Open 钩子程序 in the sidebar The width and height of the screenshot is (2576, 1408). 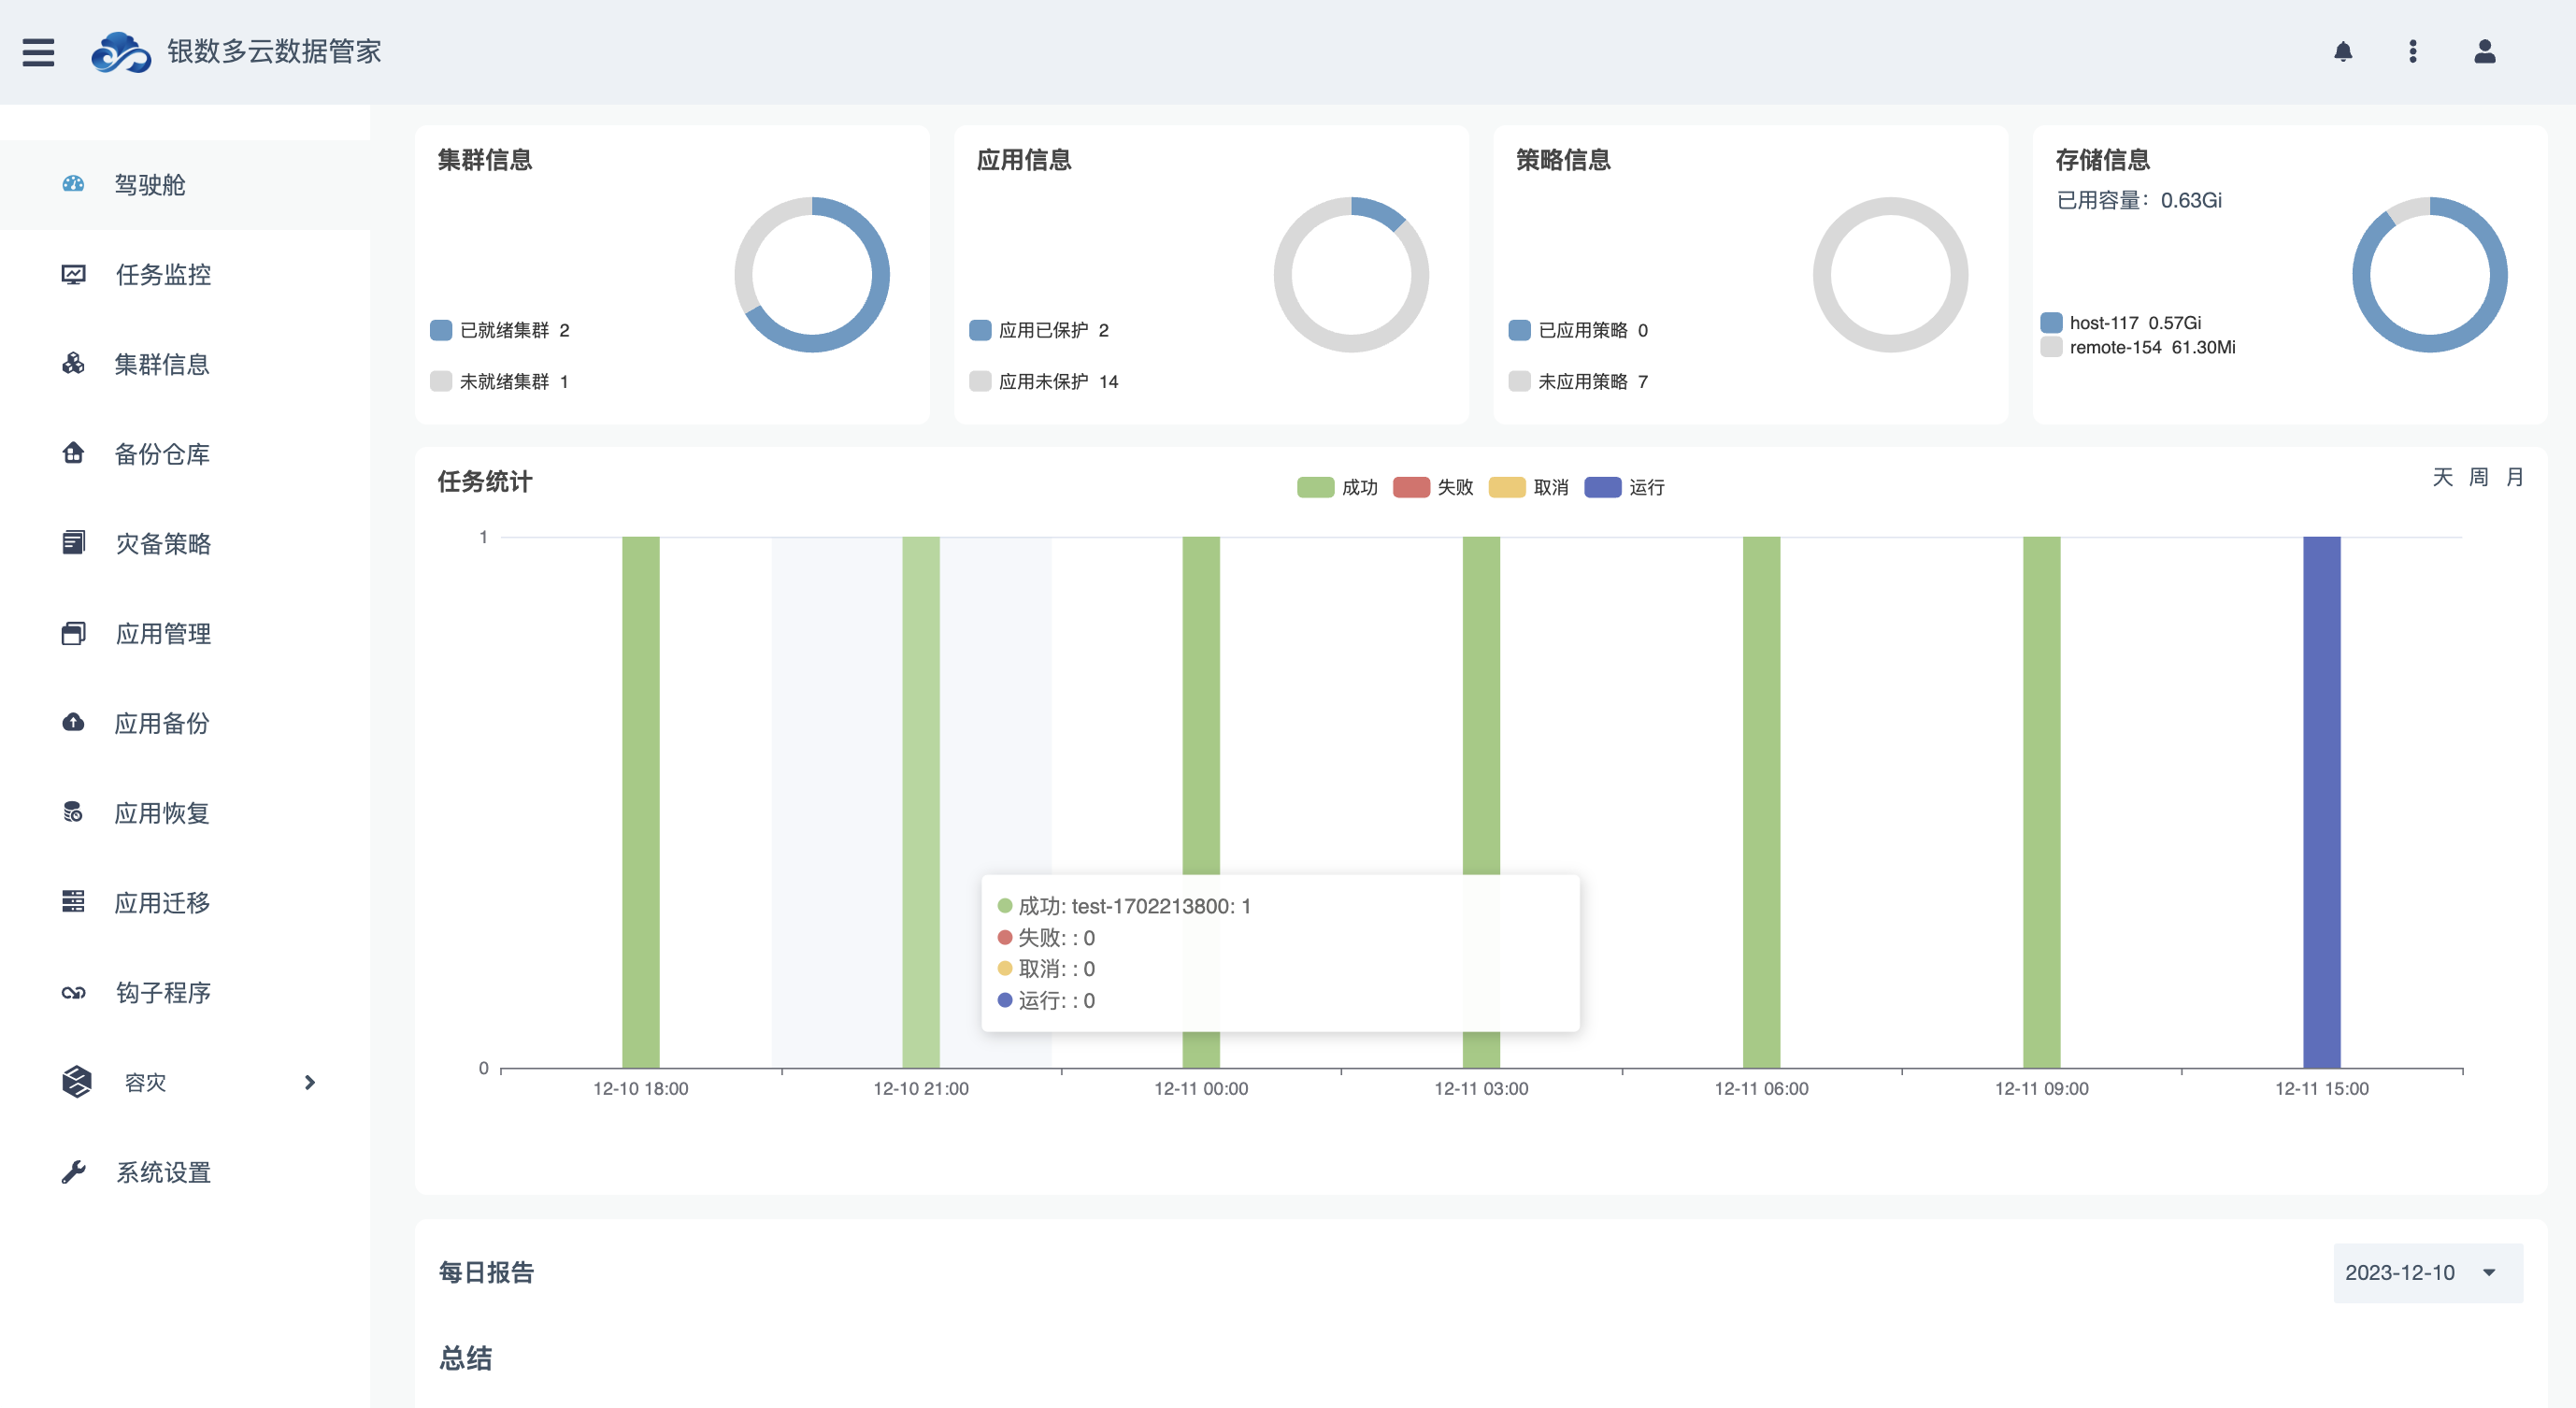pyautogui.click(x=185, y=993)
